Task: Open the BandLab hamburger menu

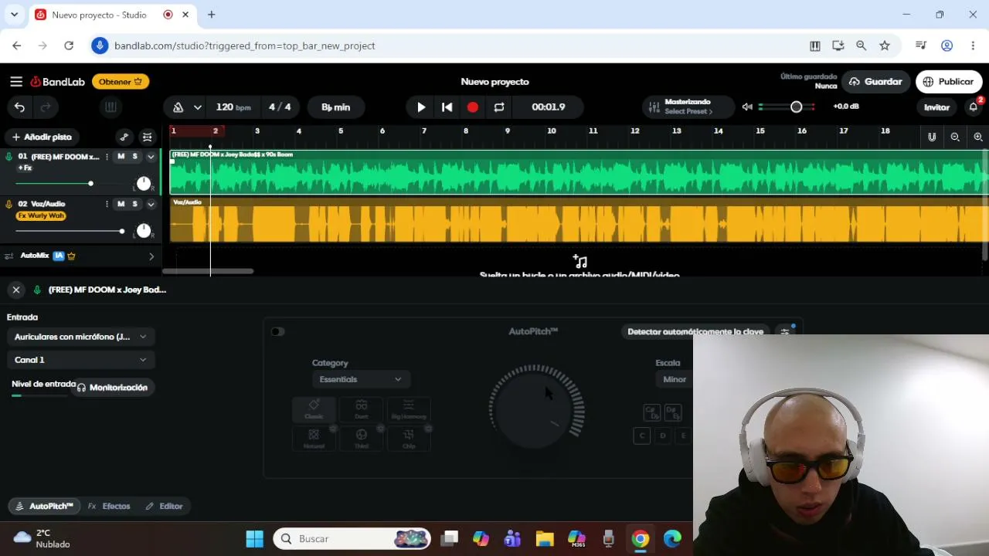Action: coord(16,81)
